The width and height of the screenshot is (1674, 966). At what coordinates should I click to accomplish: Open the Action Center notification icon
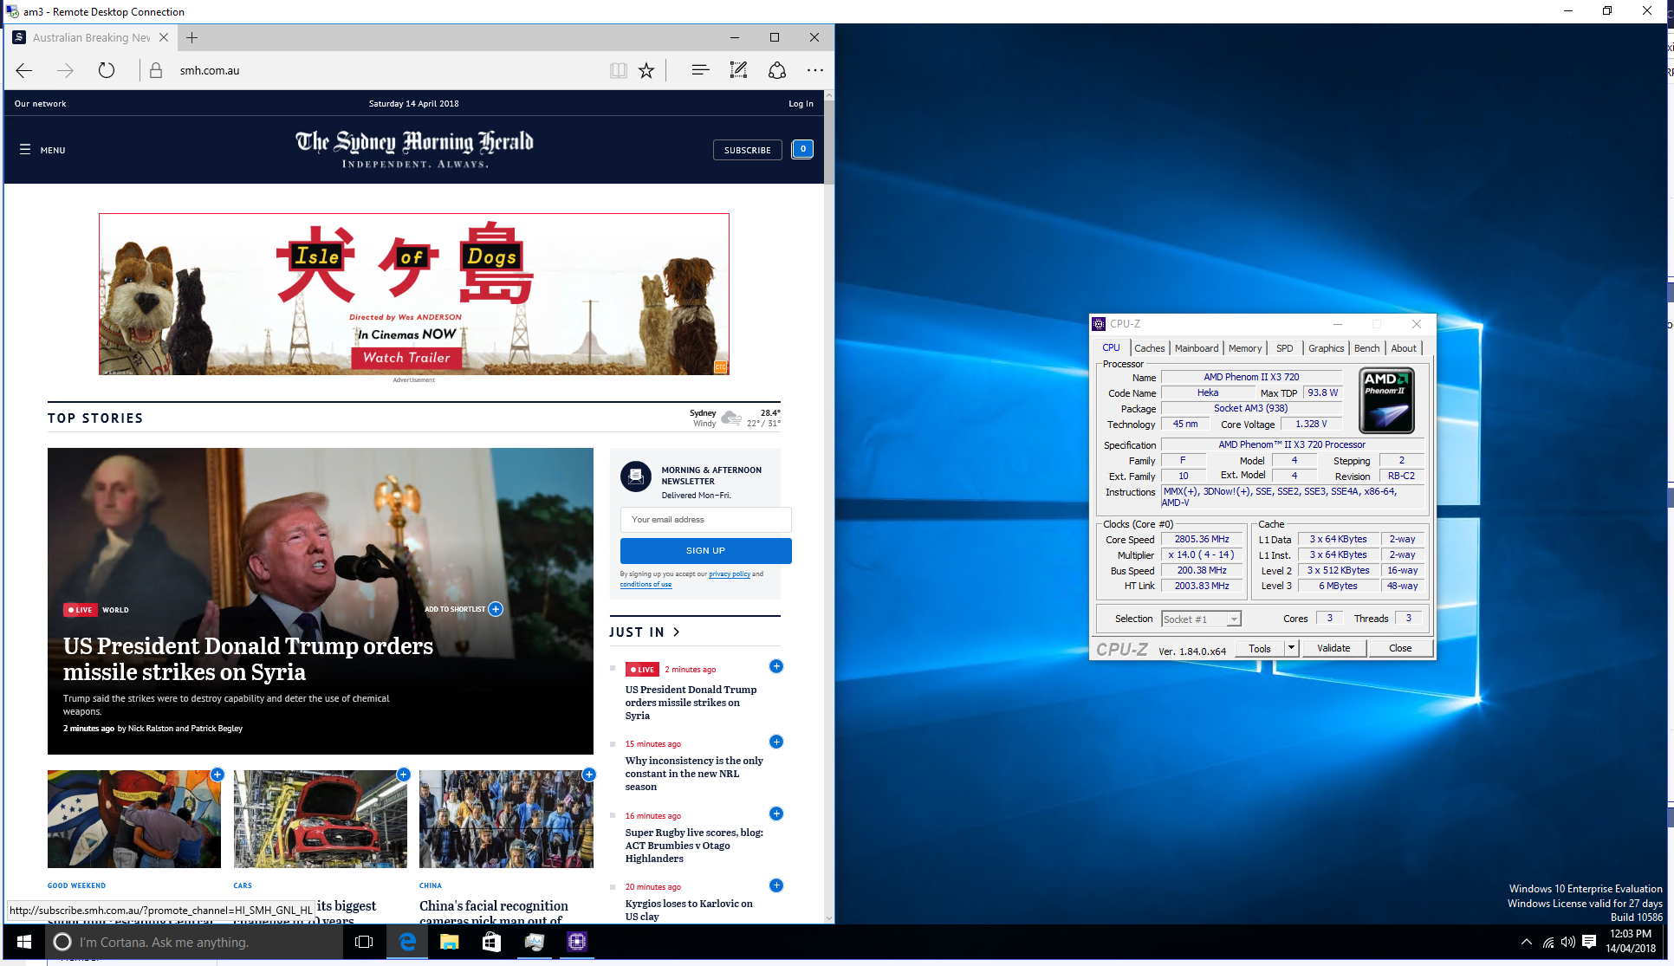pos(1589,942)
